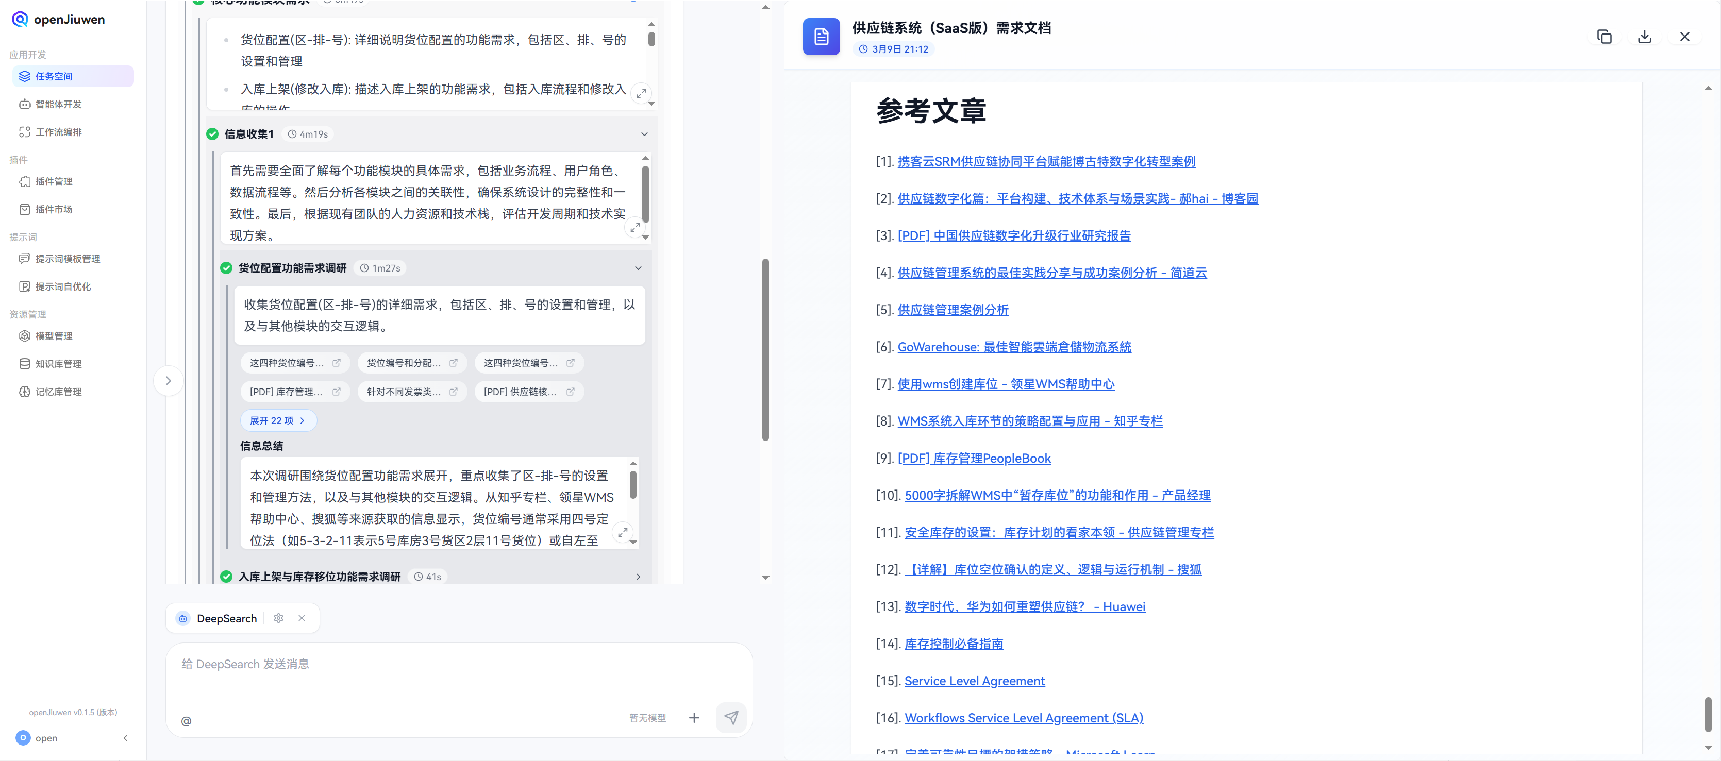Click the 入库上架与库存移位 green check icon
Screen dimensions: 1721x761
tap(226, 577)
